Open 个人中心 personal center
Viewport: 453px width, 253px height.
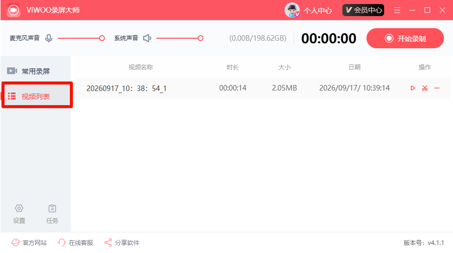pyautogui.click(x=318, y=11)
